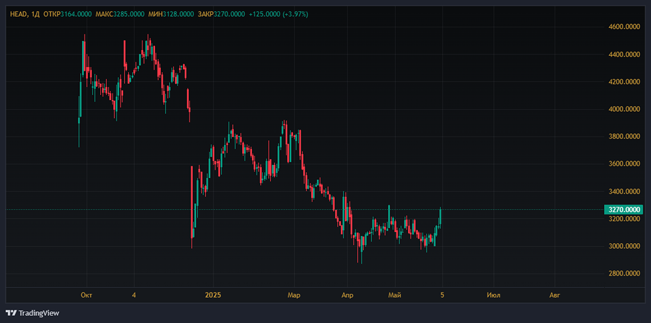Click the МИН low value 3128.0000
651x323 pixels.
[182, 14]
